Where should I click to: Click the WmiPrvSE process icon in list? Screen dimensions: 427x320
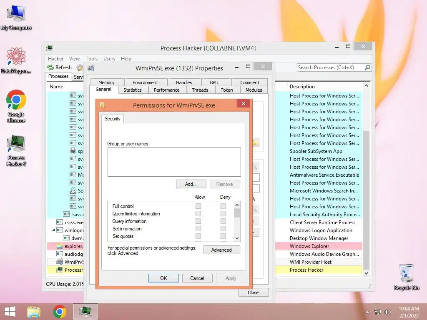coord(59,262)
